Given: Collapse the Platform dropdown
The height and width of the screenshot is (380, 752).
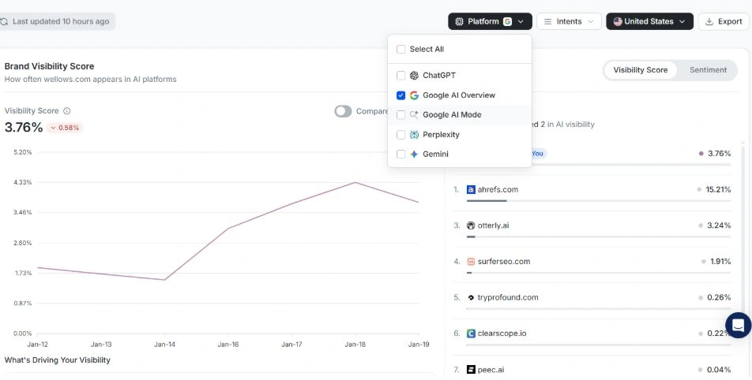Looking at the screenshot, I should click(x=490, y=21).
